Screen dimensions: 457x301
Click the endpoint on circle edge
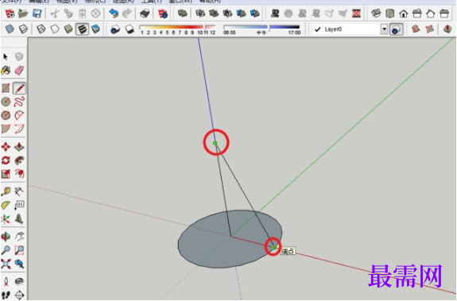pos(274,248)
